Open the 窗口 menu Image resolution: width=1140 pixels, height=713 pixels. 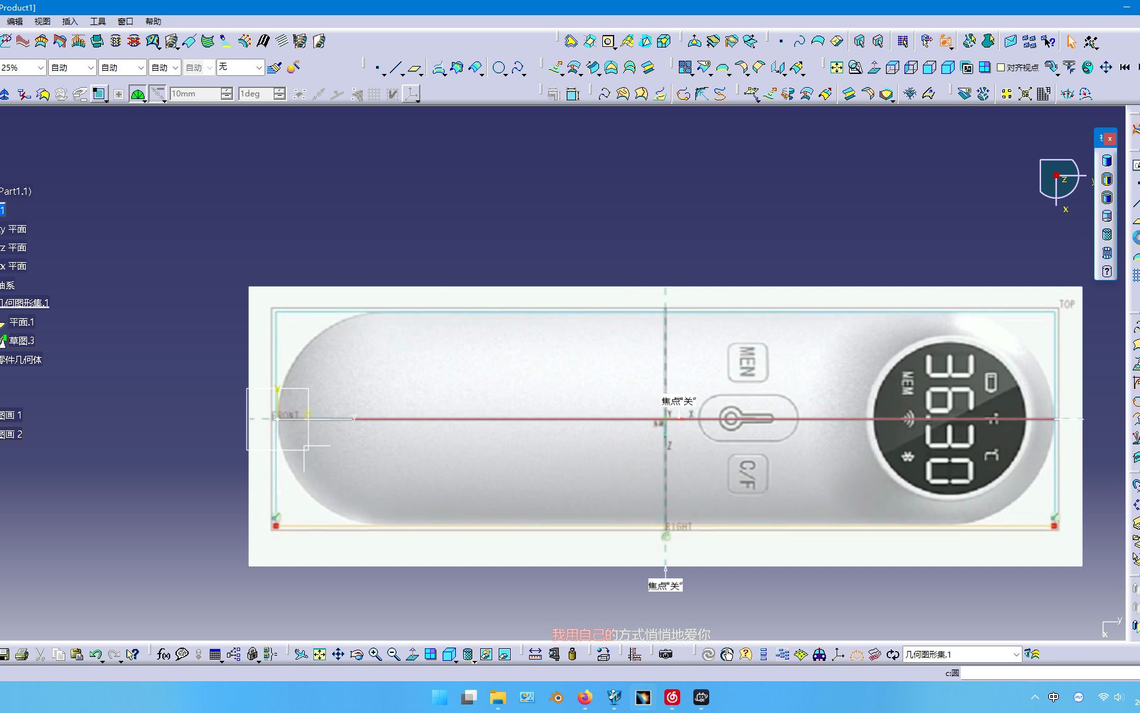pyautogui.click(x=125, y=21)
